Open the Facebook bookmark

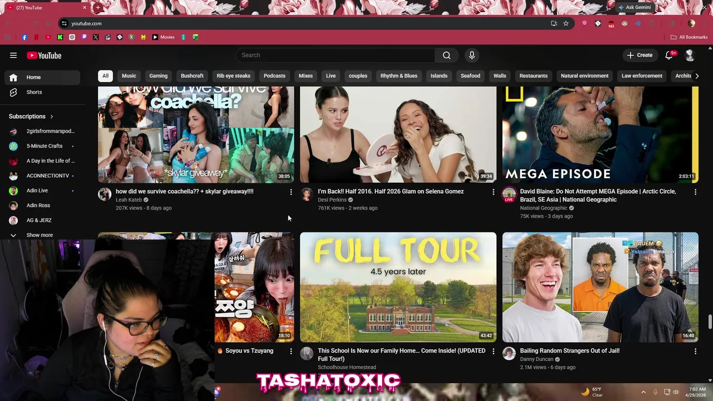tap(25, 37)
